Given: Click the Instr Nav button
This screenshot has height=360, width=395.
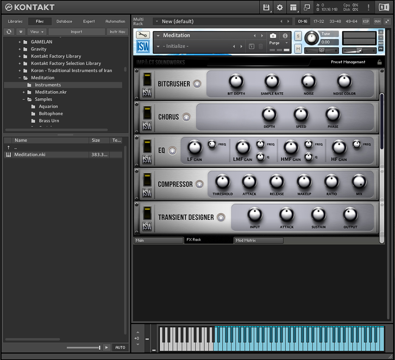Looking at the screenshot, I should tap(117, 32).
